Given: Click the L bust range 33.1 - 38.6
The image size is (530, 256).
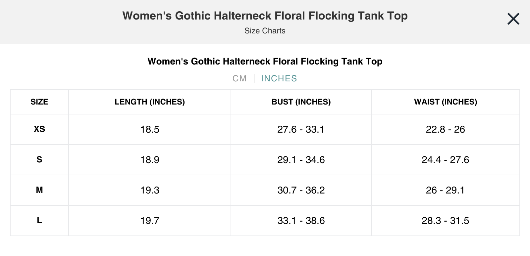Looking at the screenshot, I should (x=301, y=221).
